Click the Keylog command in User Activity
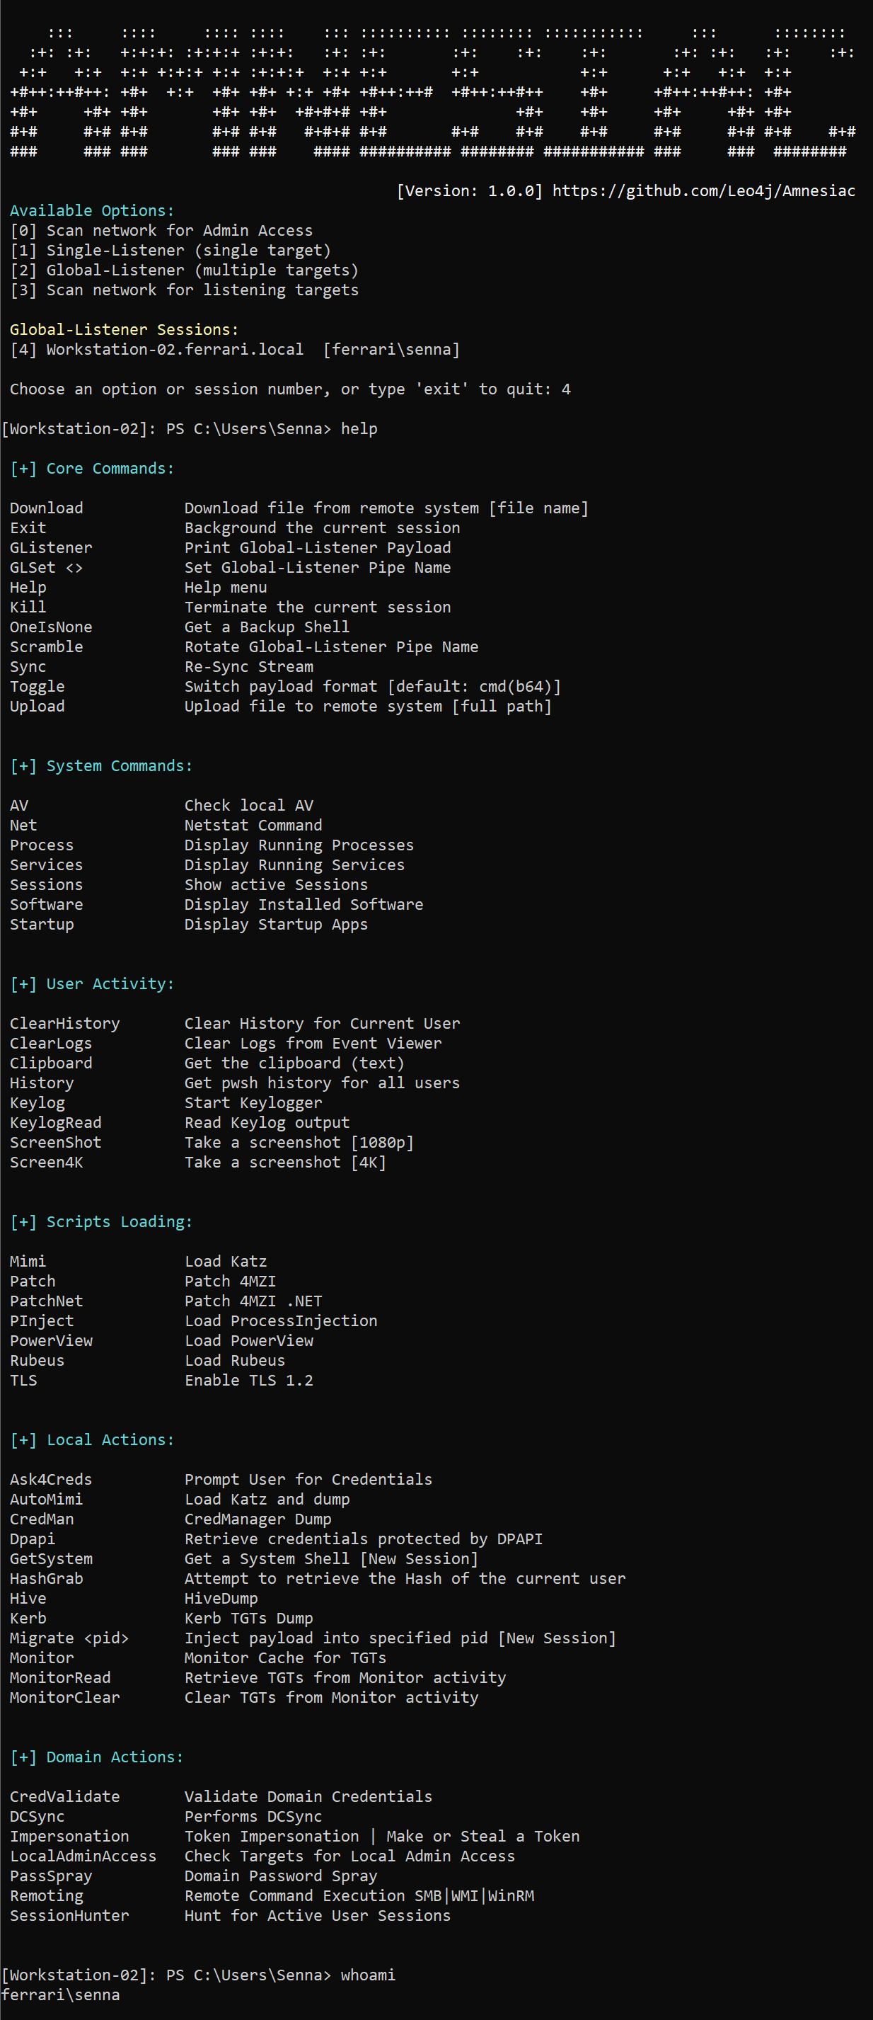The image size is (873, 2020). [37, 1102]
